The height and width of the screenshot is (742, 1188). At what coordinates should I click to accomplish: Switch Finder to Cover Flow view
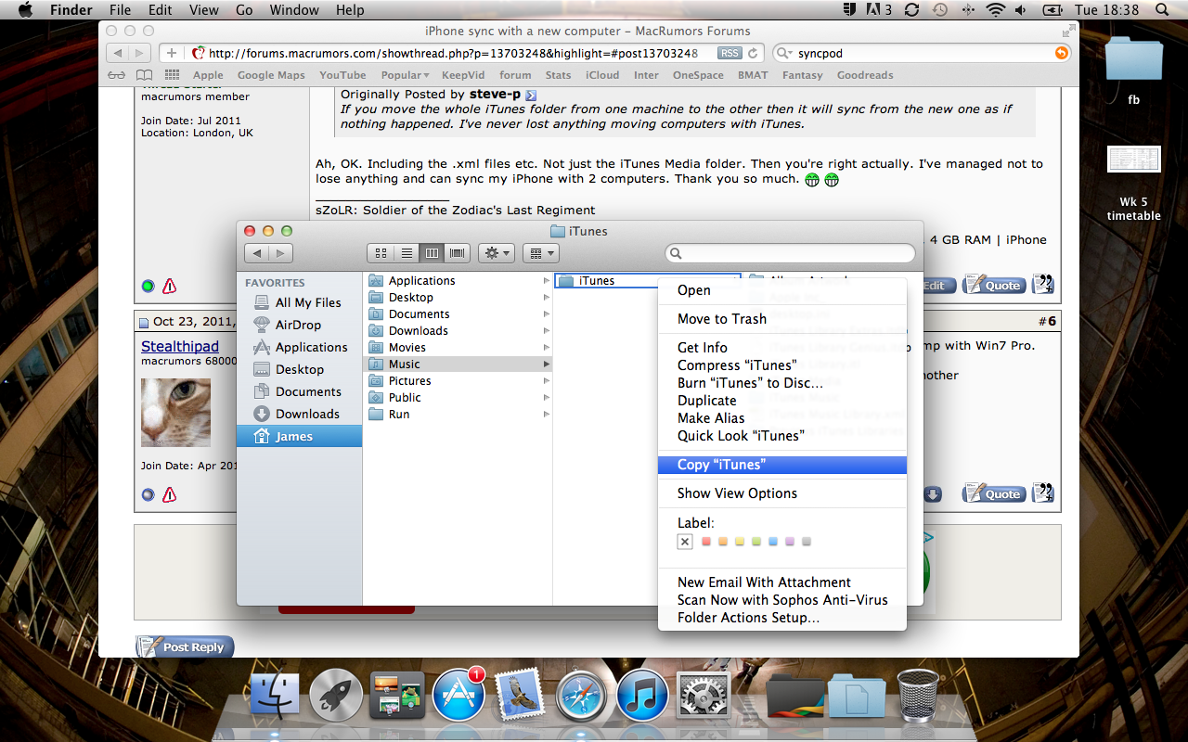tap(457, 252)
